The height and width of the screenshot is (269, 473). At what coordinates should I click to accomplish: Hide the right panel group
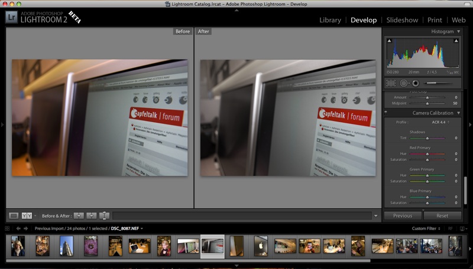[470, 124]
